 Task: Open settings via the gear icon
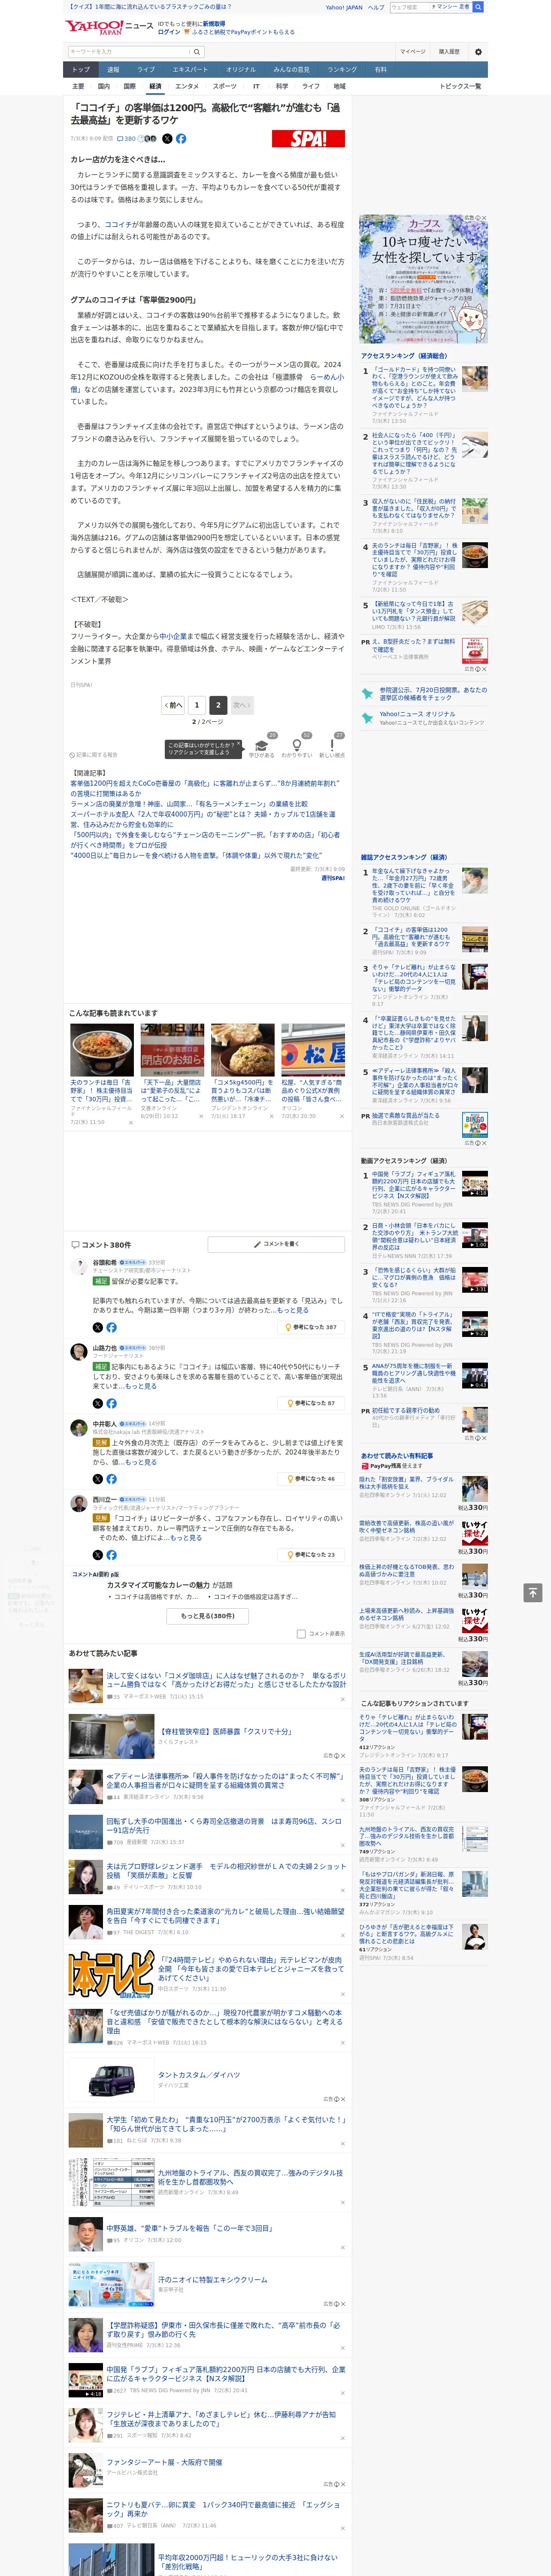[x=478, y=51]
